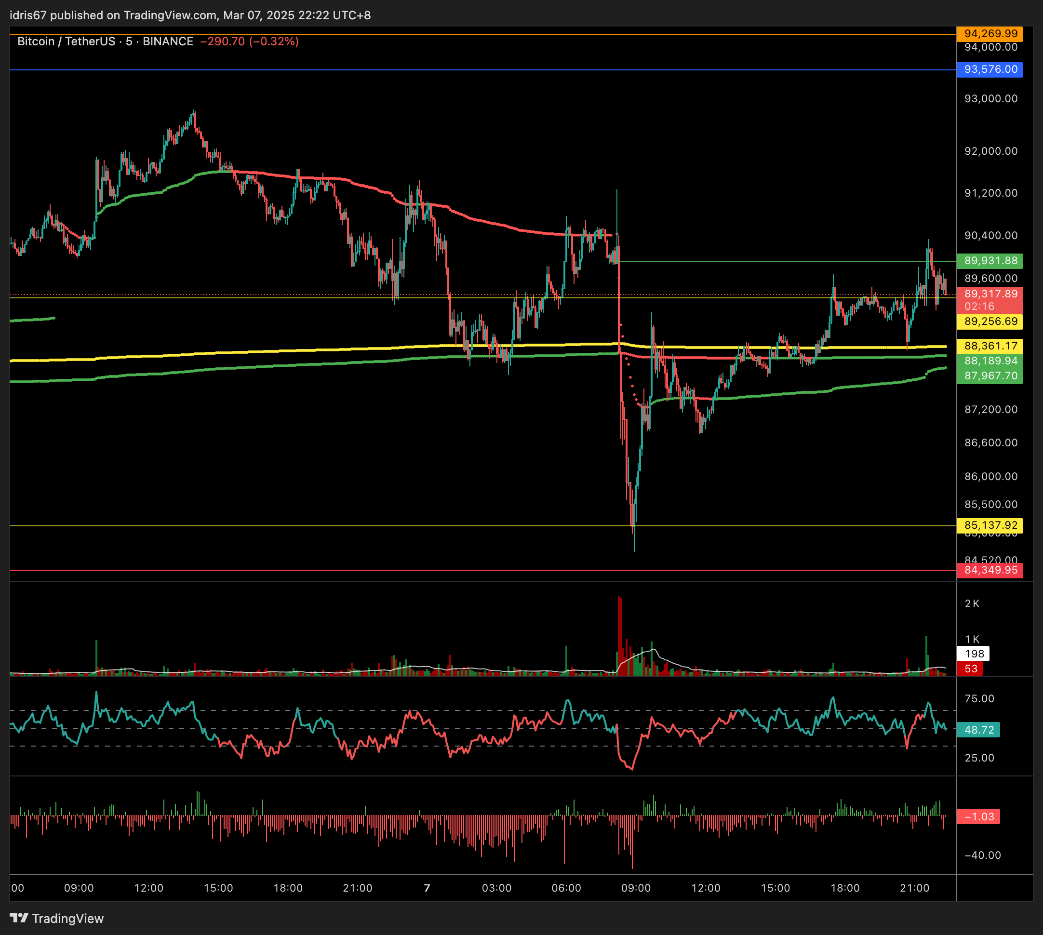Click the current price label 89,317.89
The image size is (1043, 935).
(990, 294)
